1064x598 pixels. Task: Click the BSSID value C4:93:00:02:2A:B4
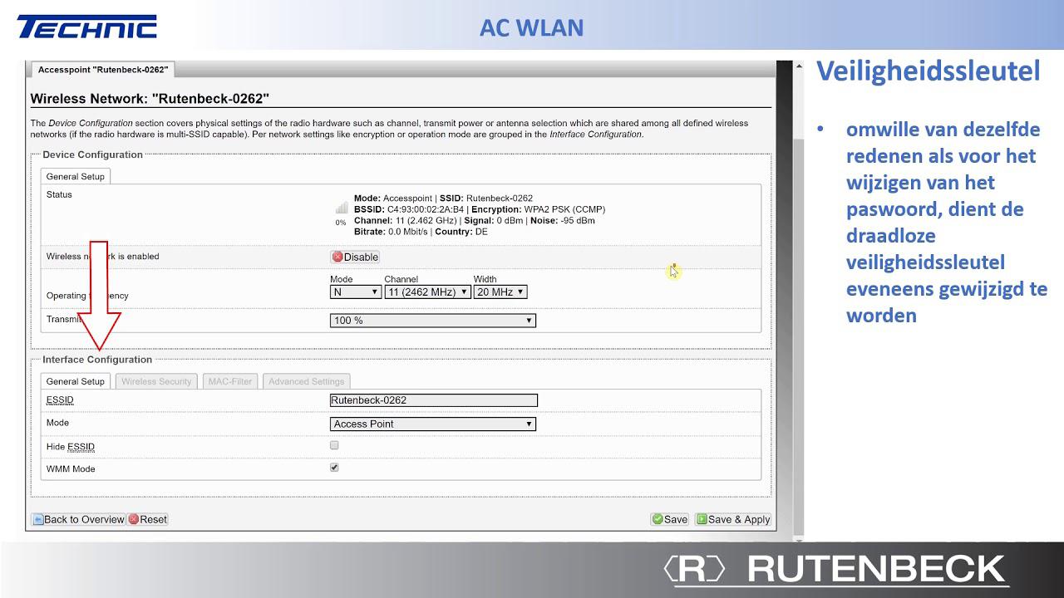(x=425, y=210)
